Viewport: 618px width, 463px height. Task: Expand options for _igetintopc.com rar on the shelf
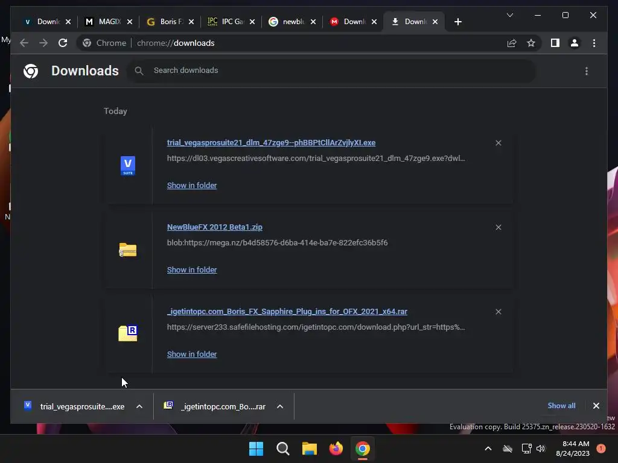(x=280, y=406)
